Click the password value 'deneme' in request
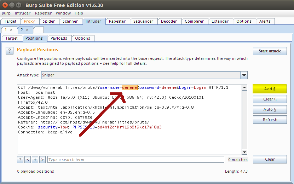Screen dimensions: 294x184 [169, 88]
